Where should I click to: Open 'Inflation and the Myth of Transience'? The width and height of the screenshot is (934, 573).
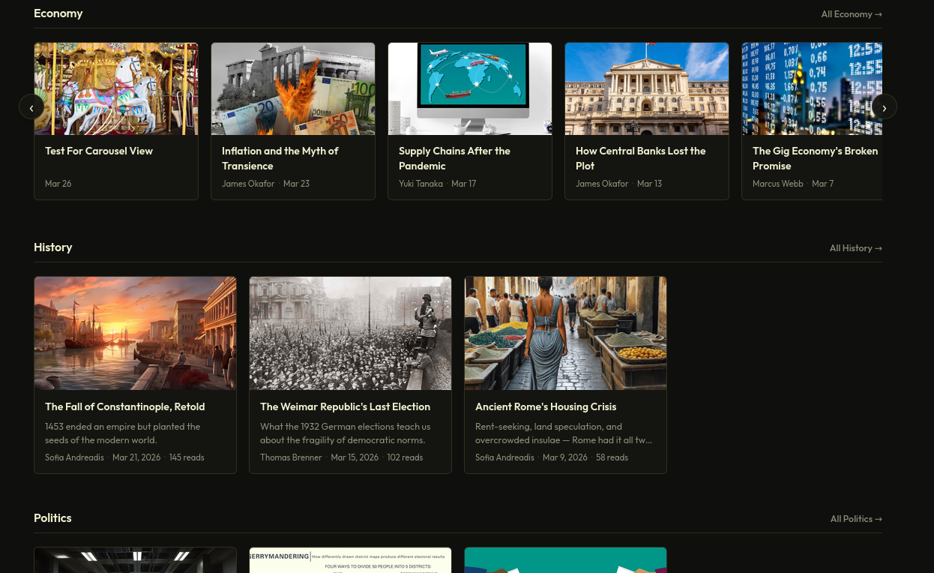click(280, 158)
